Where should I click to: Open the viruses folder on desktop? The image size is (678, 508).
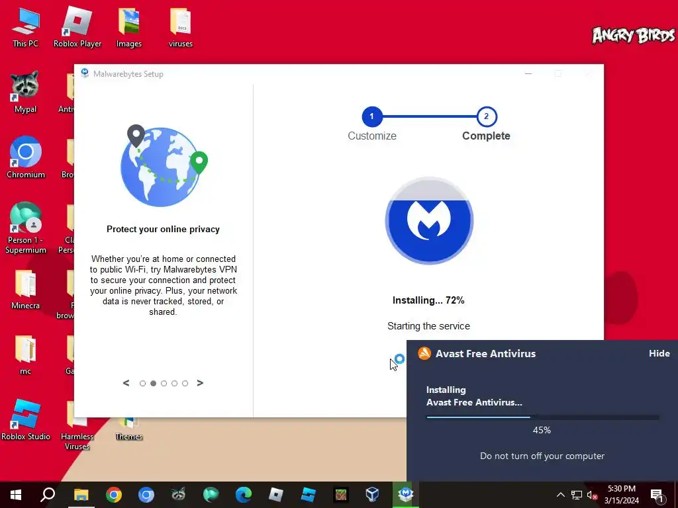180,26
